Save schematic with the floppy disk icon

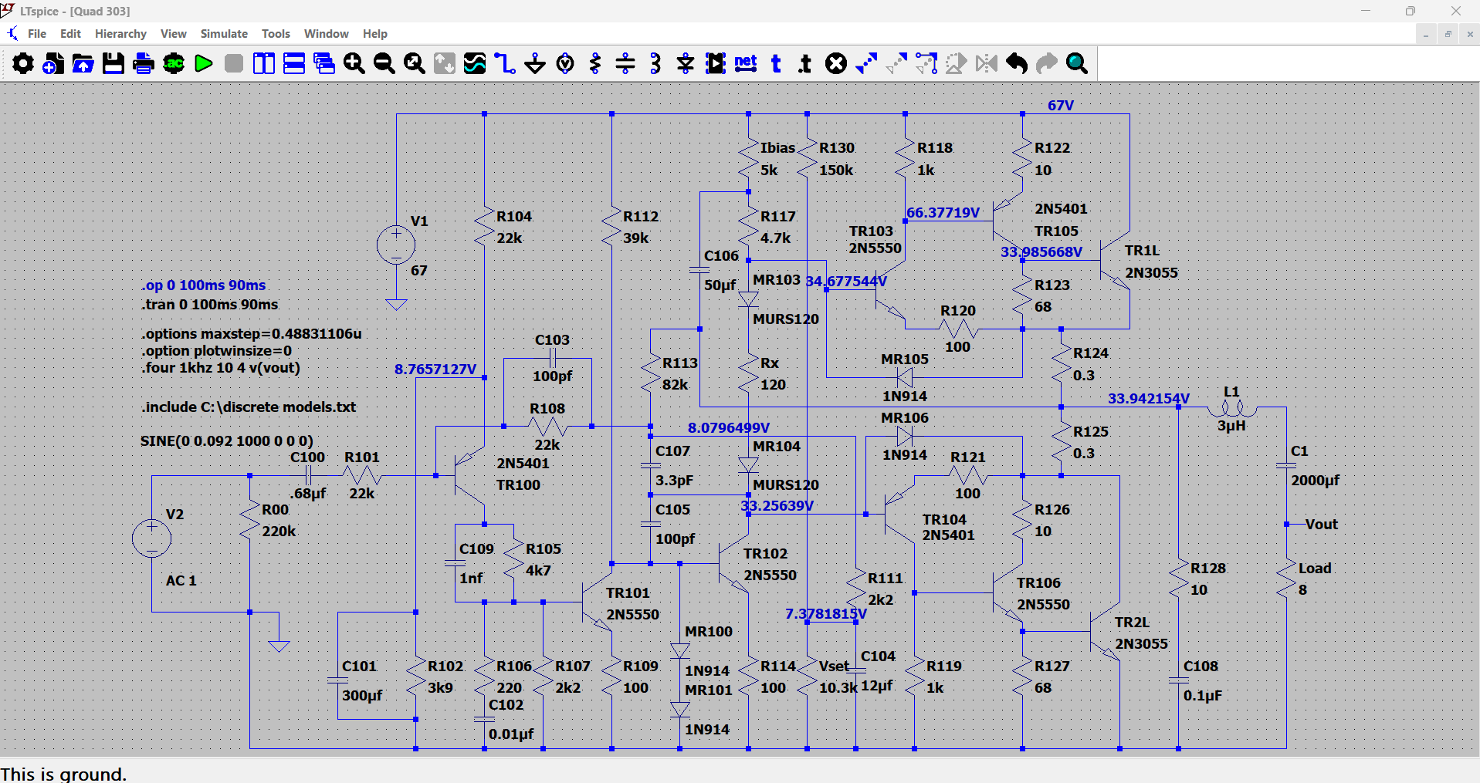pos(113,63)
